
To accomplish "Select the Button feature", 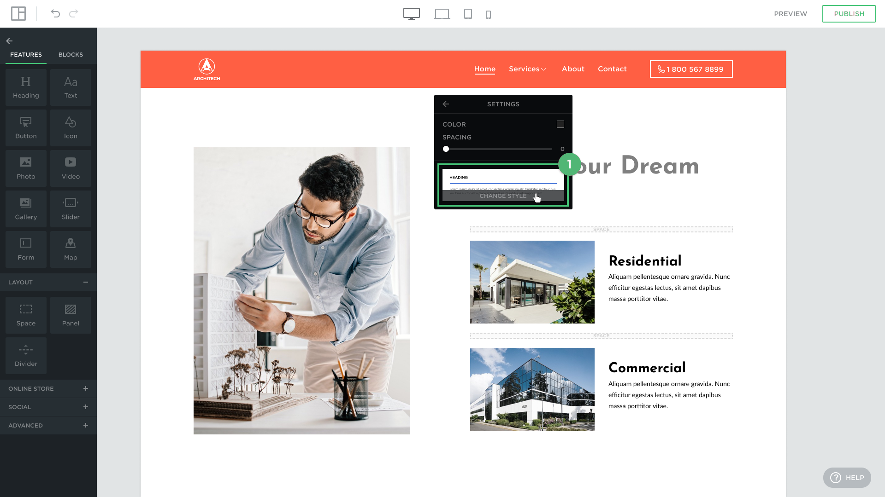I will (26, 128).
